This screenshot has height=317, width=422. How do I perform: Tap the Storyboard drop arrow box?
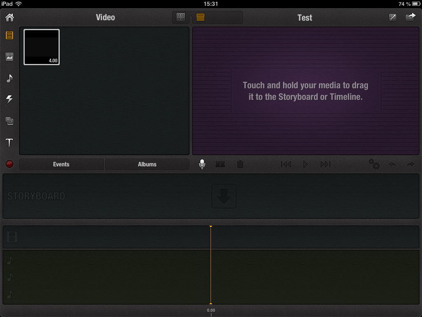224,196
